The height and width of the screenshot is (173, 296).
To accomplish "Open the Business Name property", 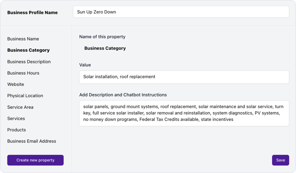I will [23, 39].
